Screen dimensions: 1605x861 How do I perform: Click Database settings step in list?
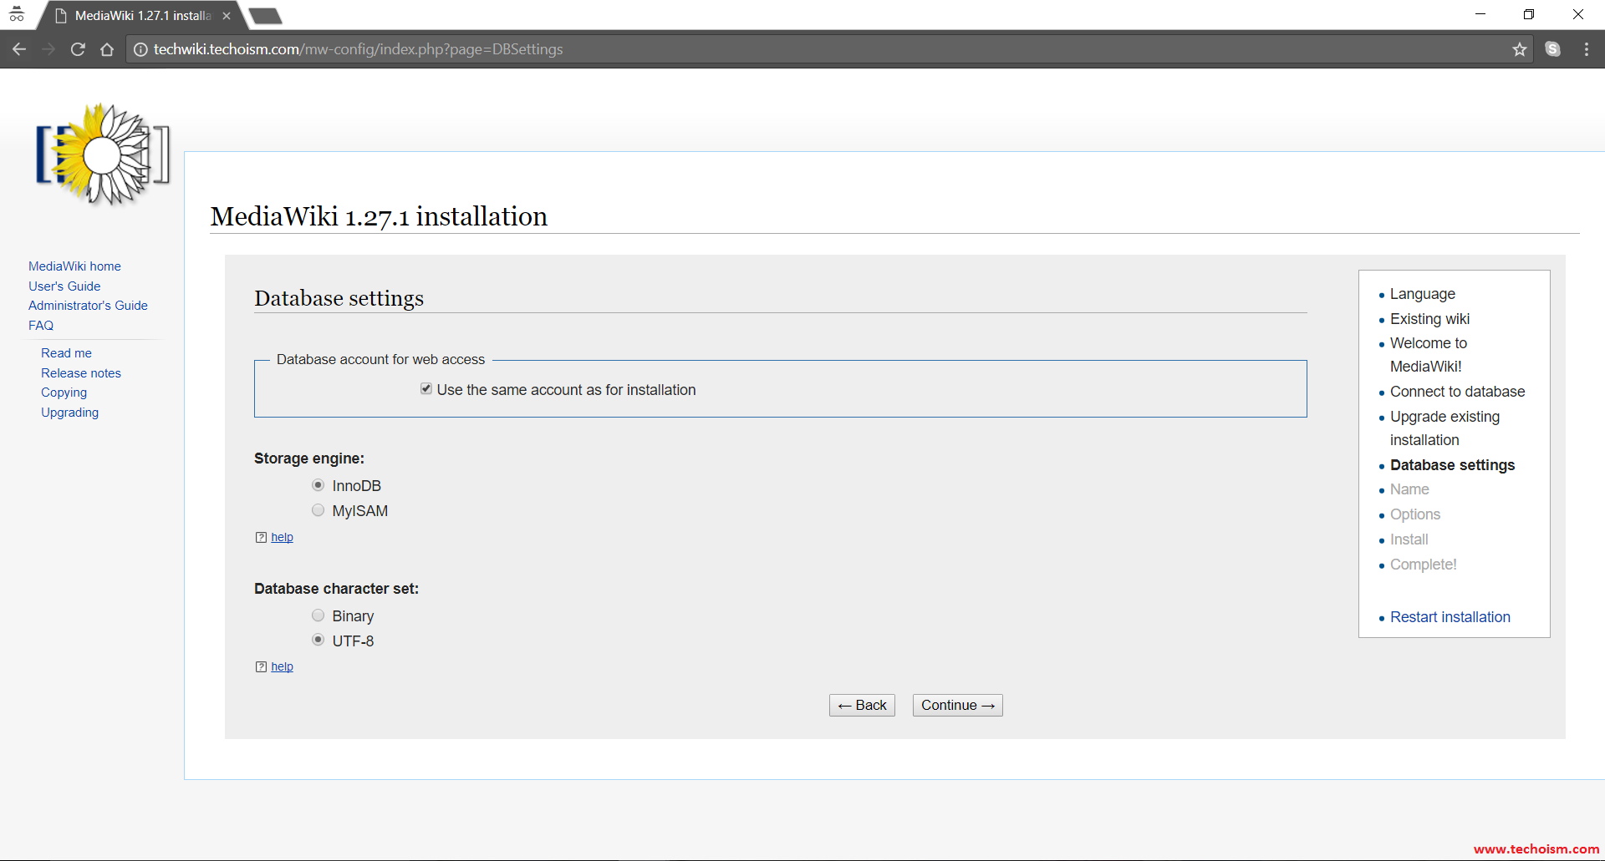click(1452, 465)
